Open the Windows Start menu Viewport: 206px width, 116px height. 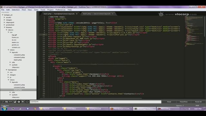(4, 109)
